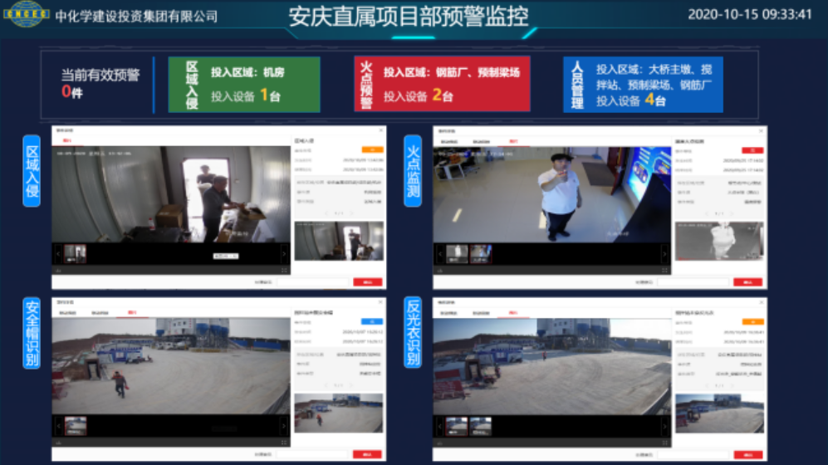Click red confirm button in 火点监测 panel
This screenshot has width=828, height=465.
tap(747, 282)
